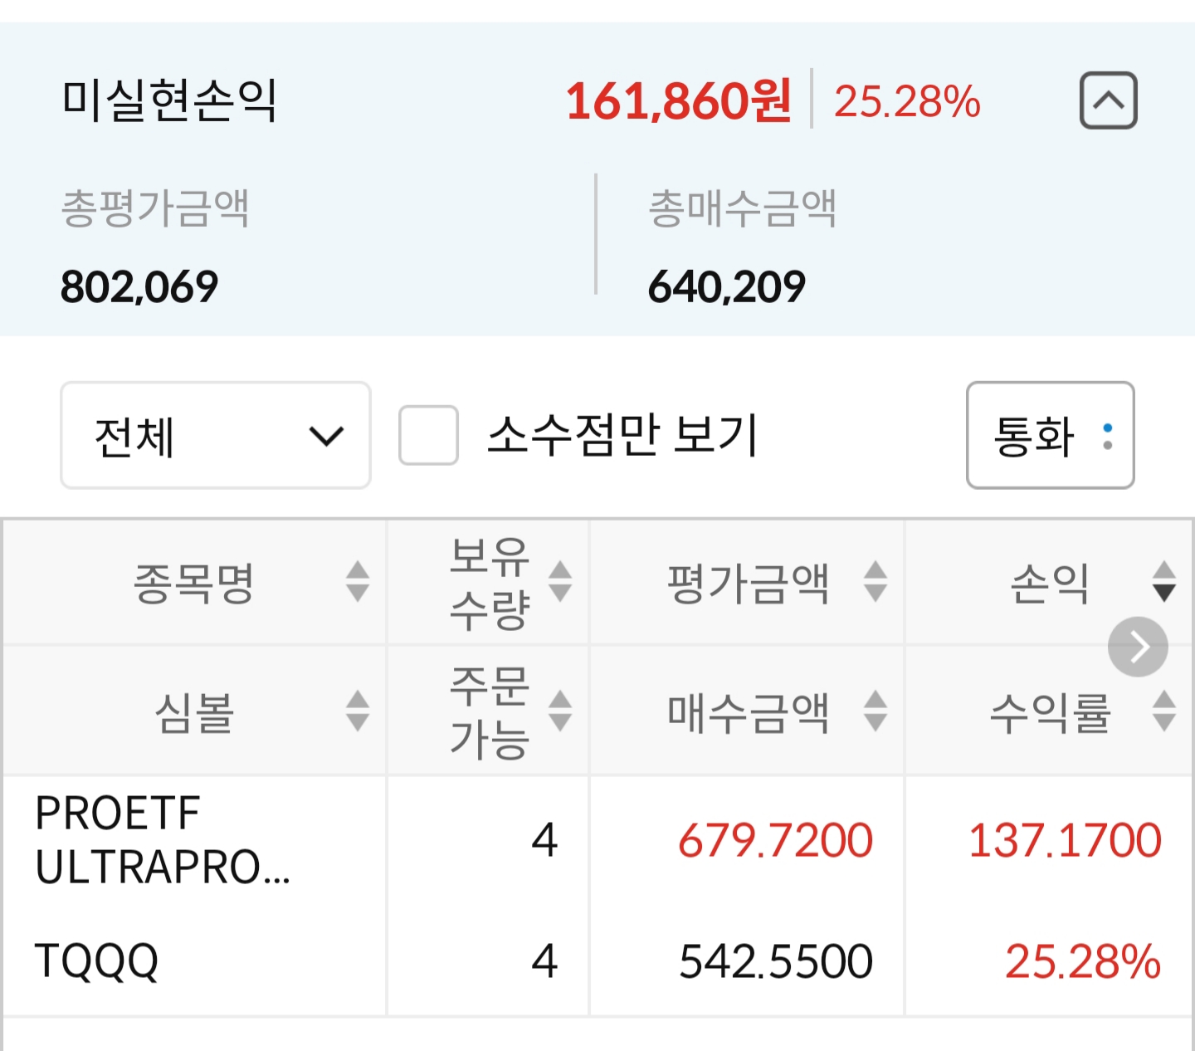Click the 총평가금액 label
Image resolution: width=1195 pixels, height=1051 pixels.
click(x=155, y=208)
